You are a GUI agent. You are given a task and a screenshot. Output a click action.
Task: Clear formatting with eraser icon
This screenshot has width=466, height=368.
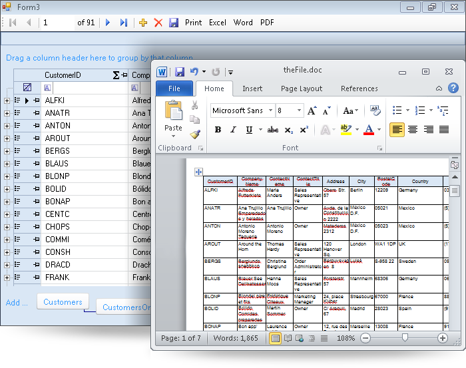coord(375,110)
